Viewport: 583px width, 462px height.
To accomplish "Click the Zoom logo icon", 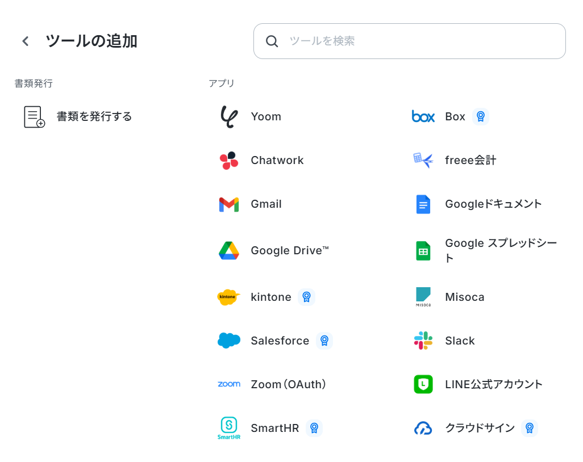I will point(229,384).
